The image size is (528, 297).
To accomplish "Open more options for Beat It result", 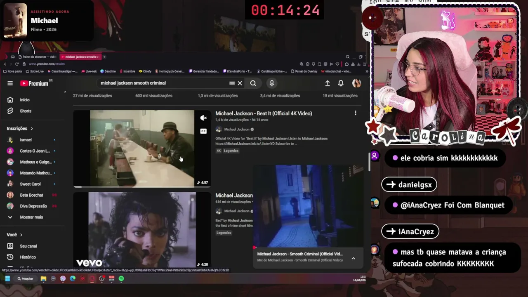I will 356,113.
